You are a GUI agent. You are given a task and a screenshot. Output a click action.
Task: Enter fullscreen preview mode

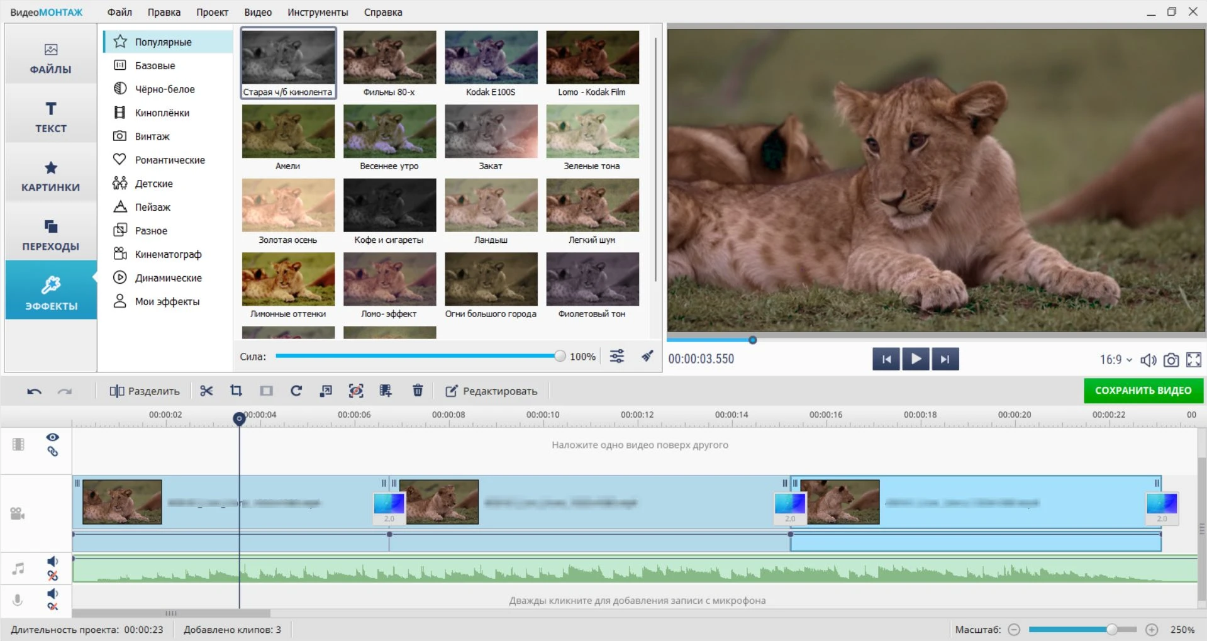point(1193,360)
